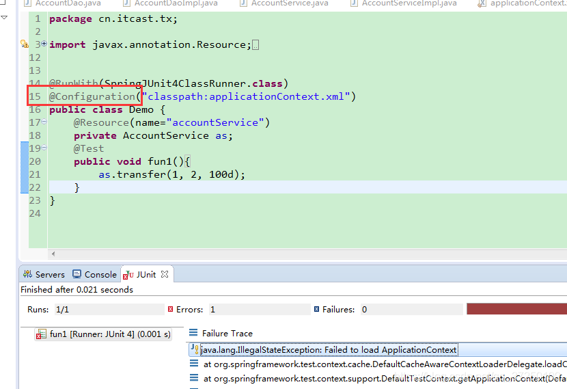Screen dimensions: 567x389
Task: Click the Runs value field showing 1/1
Action: pos(109,310)
